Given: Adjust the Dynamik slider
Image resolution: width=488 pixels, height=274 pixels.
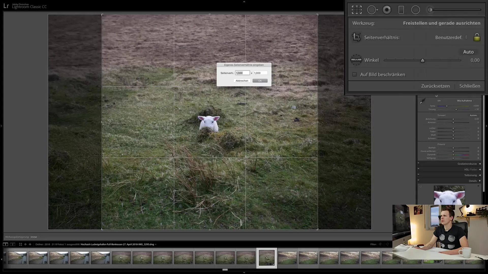Looking at the screenshot, I should (453, 155).
